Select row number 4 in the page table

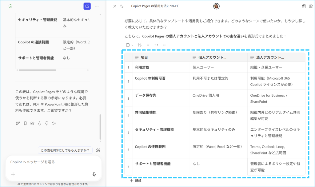point(128,116)
